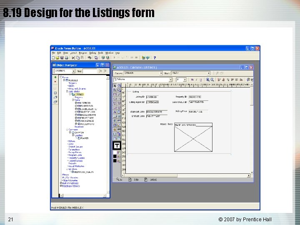Open the font size dropdown
The image size is (300, 225).
tap(185, 80)
